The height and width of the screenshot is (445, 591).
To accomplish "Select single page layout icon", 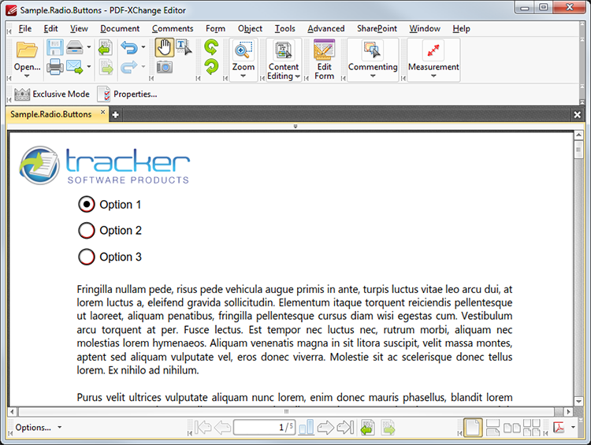I will point(473,428).
